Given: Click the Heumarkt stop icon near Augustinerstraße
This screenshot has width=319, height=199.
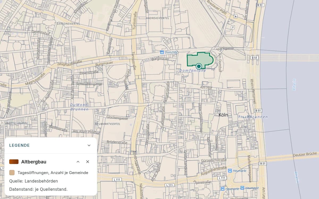Looking at the screenshot, I should pyautogui.click(x=230, y=171).
